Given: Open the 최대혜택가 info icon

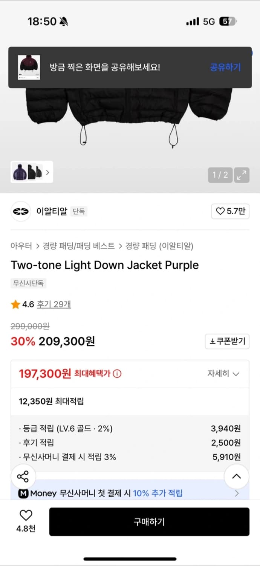Looking at the screenshot, I should click(118, 374).
